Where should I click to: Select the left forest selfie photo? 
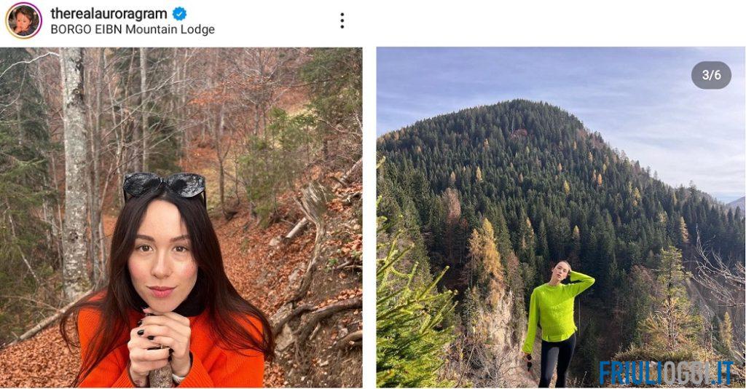click(x=181, y=217)
